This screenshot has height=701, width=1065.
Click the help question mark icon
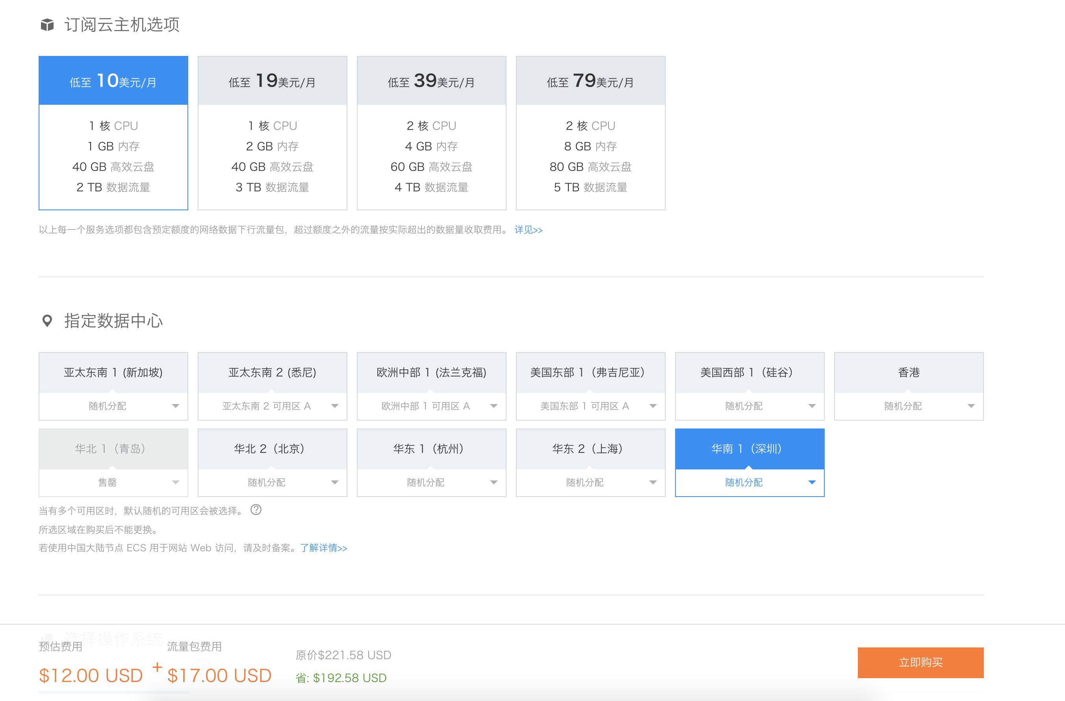(256, 510)
